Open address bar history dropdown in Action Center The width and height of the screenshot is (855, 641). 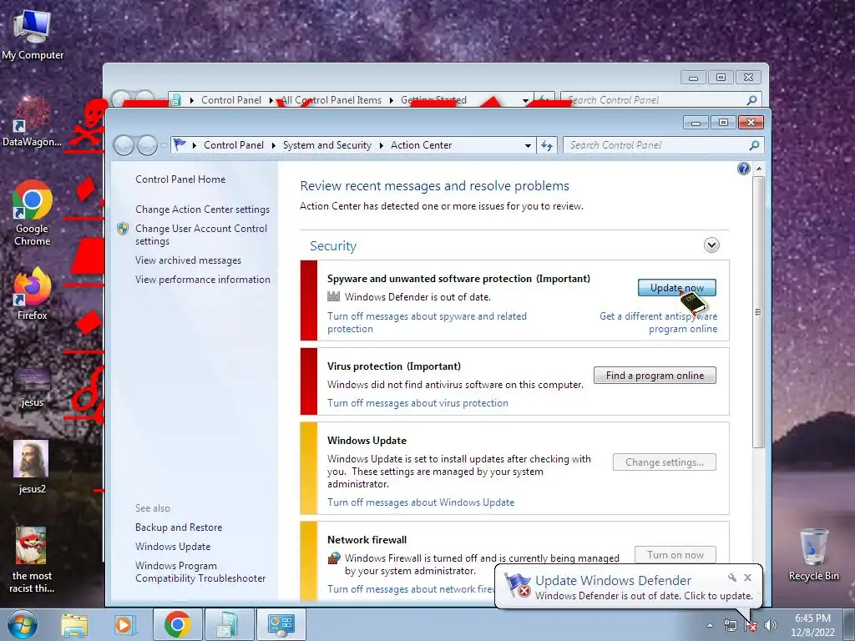[x=528, y=145]
